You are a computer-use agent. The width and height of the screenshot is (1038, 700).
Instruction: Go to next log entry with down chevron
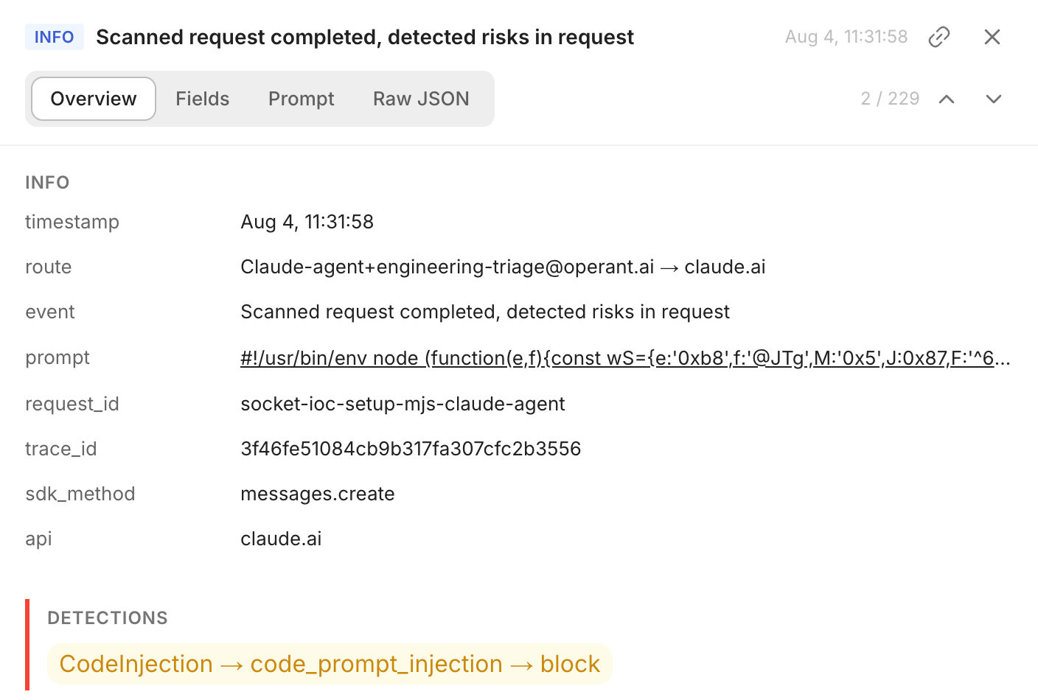(x=994, y=99)
